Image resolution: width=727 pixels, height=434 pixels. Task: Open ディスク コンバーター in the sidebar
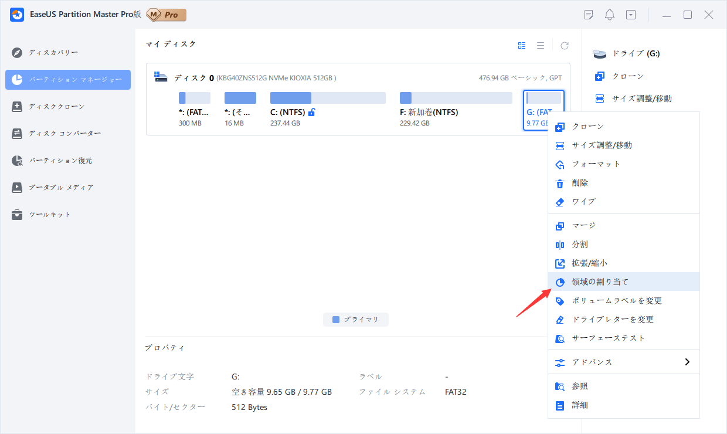[x=64, y=134]
